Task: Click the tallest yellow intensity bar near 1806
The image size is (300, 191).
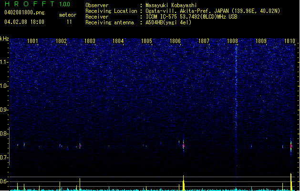Action: coord(184,183)
